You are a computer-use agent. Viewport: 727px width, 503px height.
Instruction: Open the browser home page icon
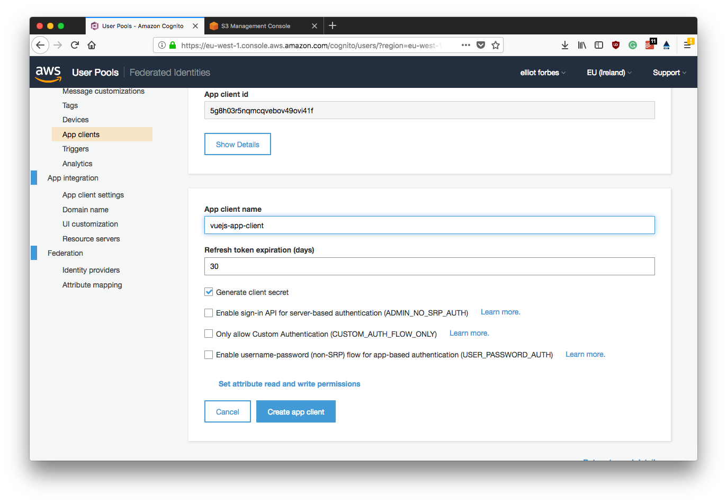(92, 45)
